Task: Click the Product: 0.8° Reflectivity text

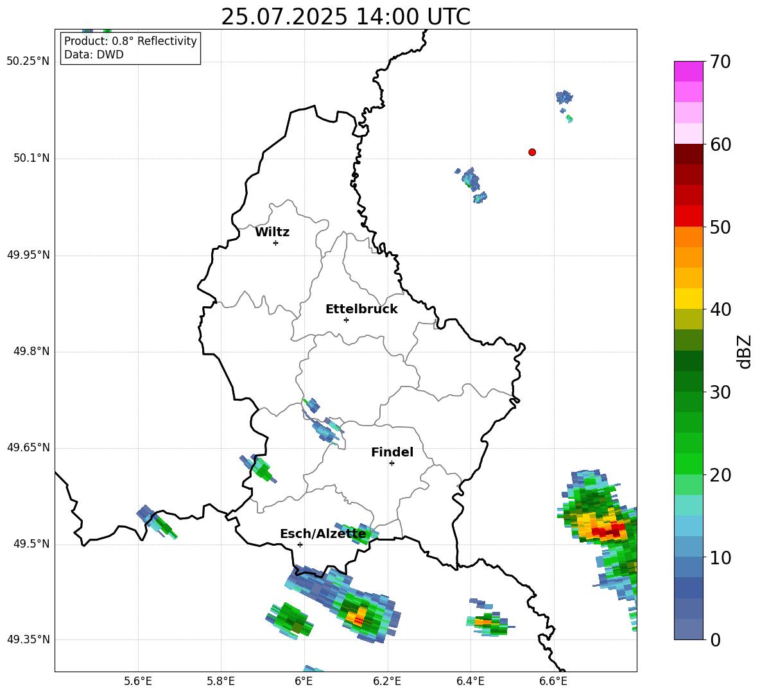Action: (x=130, y=41)
